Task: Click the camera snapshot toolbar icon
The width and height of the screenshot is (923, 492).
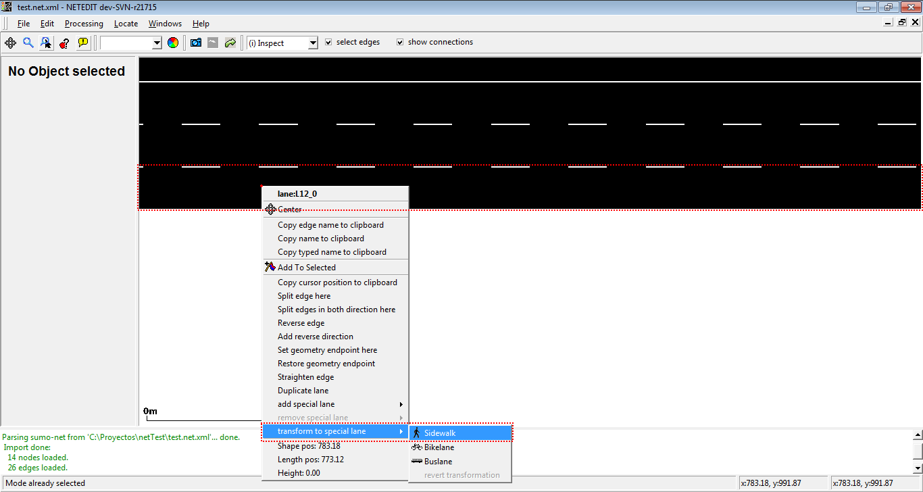Action: tap(196, 43)
